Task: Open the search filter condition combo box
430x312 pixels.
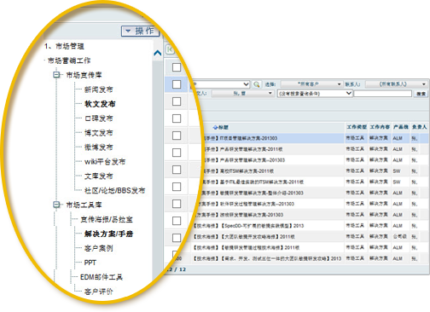Action: 315,94
